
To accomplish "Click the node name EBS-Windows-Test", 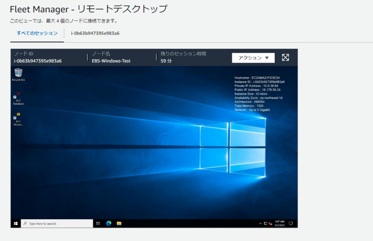I will pos(111,61).
